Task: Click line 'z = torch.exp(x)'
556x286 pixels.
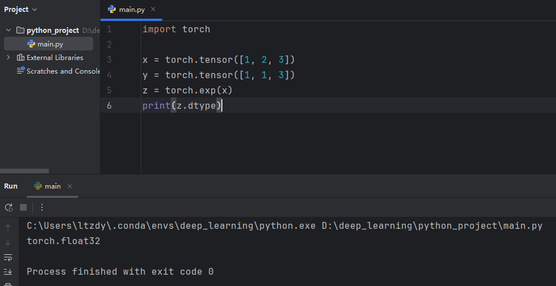Action: tap(187, 90)
